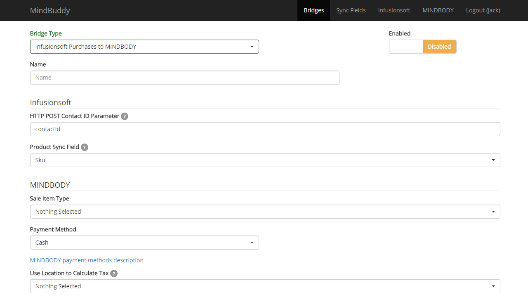Go to the Bridges tab

coord(313,10)
